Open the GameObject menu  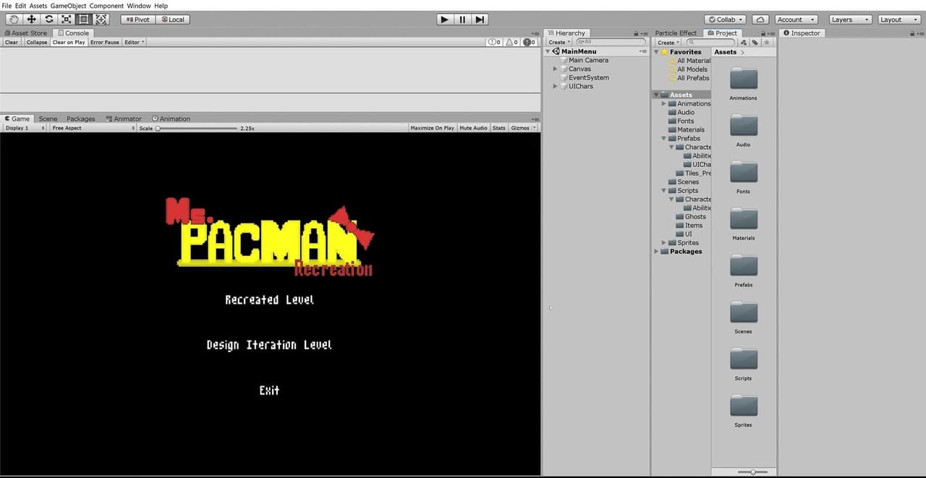(x=68, y=6)
